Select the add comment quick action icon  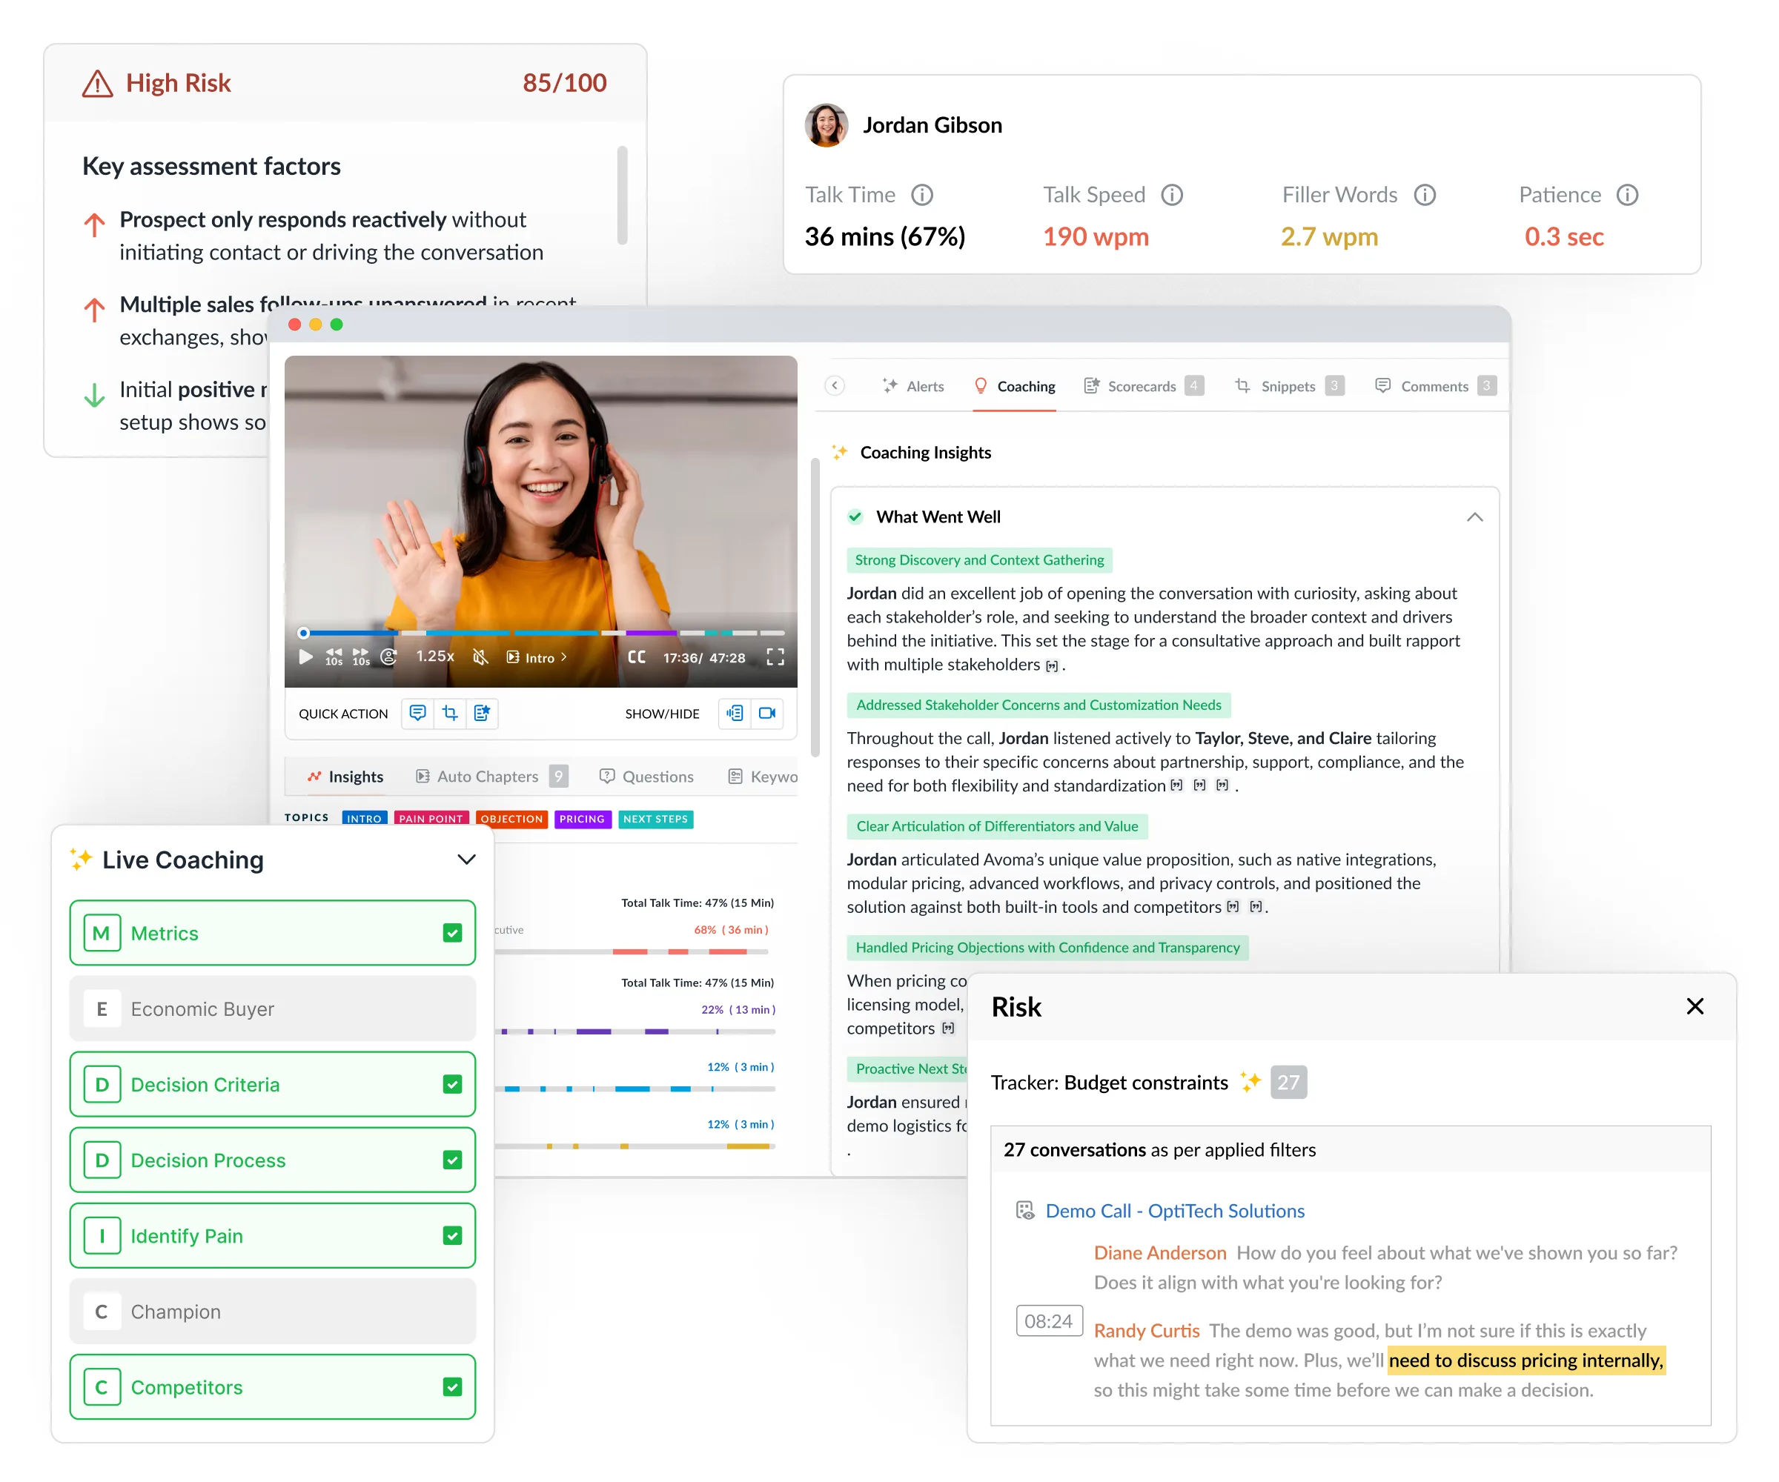417,713
